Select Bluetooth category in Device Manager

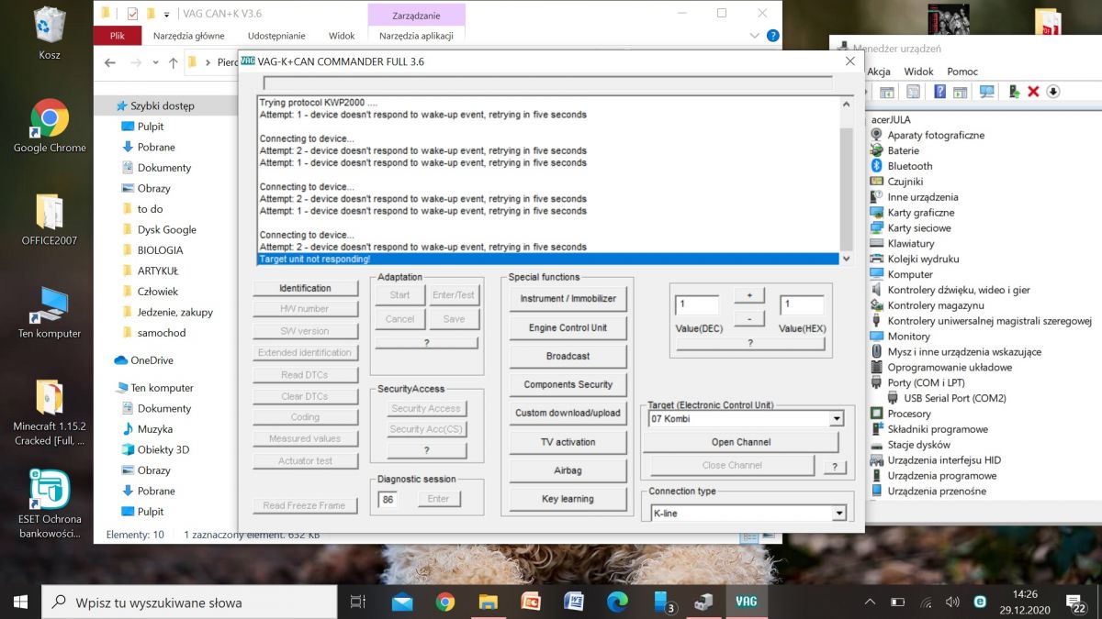[x=909, y=166]
